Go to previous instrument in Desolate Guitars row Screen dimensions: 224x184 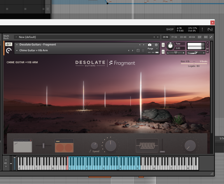coord(140,45)
